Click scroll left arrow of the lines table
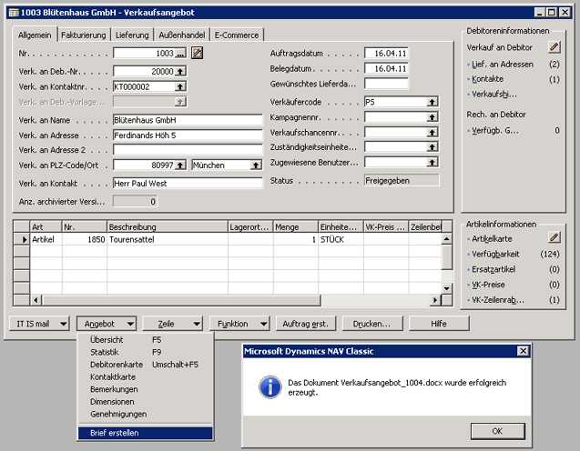Image resolution: width=580 pixels, height=451 pixels. coord(36,300)
